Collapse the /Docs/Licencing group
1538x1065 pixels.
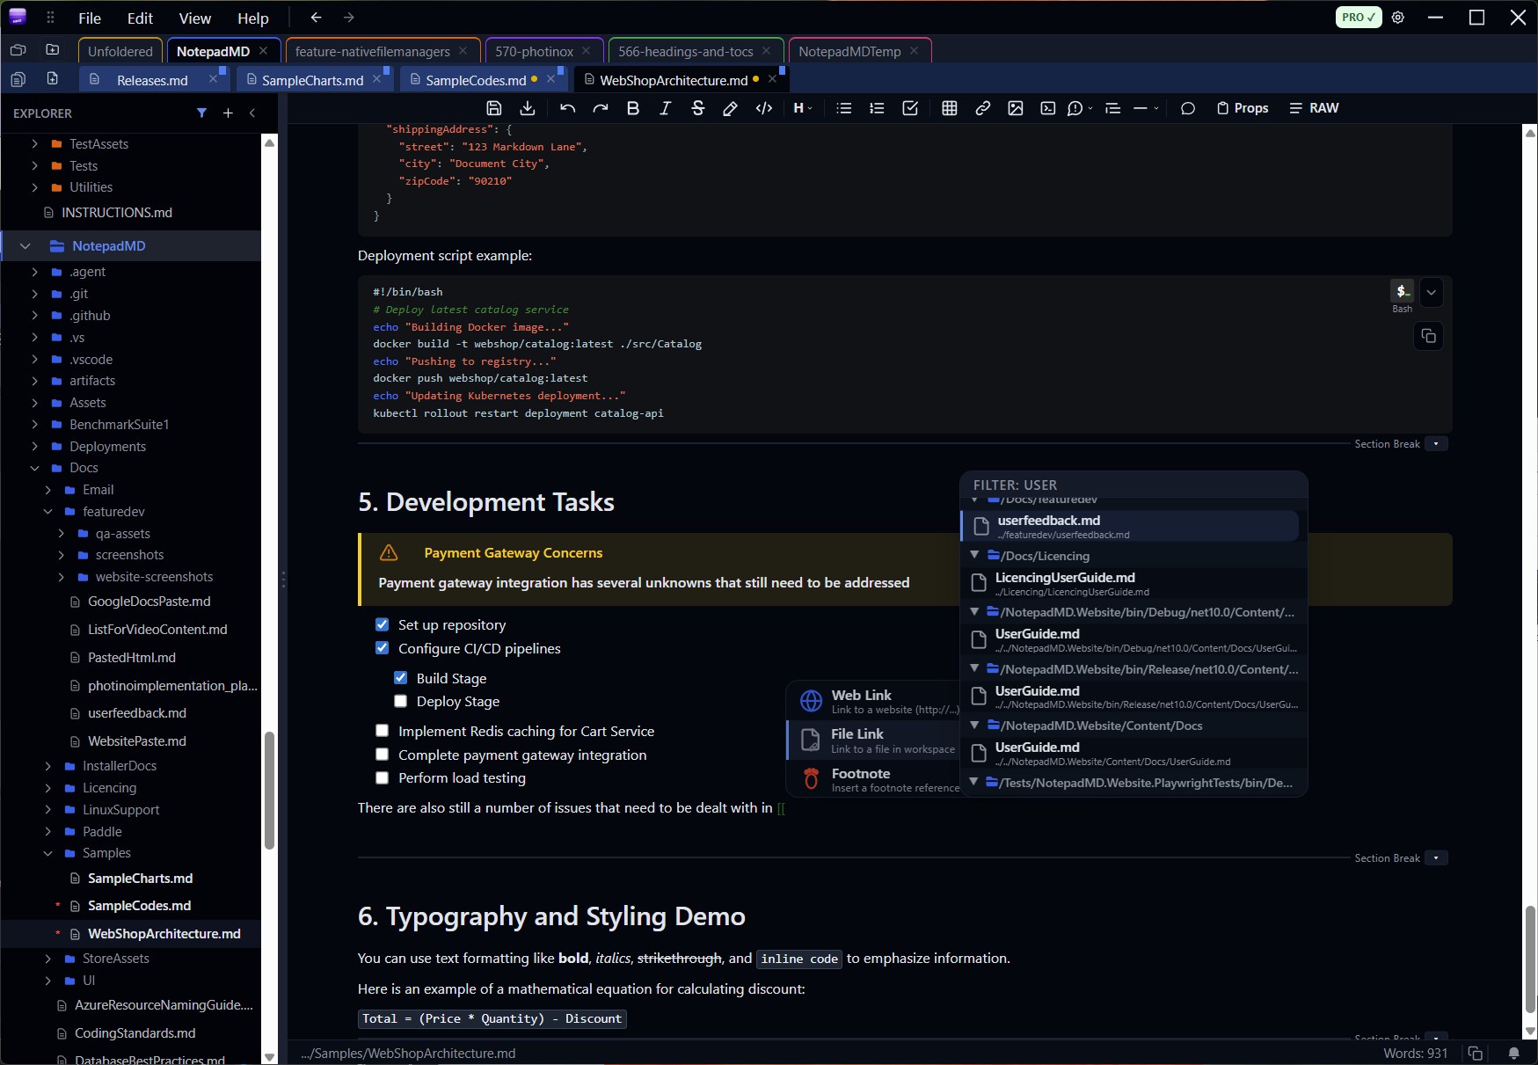(x=974, y=555)
